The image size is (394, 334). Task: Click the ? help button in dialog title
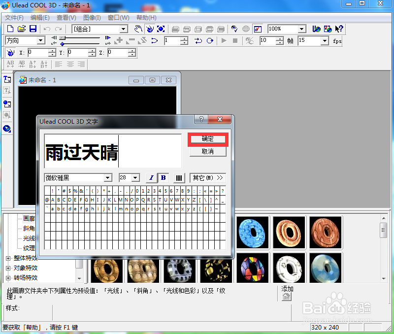[201, 119]
